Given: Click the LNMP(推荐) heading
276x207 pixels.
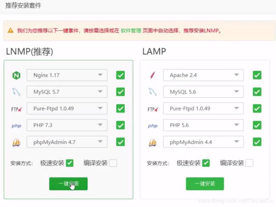Looking at the screenshot, I should coord(29,51).
